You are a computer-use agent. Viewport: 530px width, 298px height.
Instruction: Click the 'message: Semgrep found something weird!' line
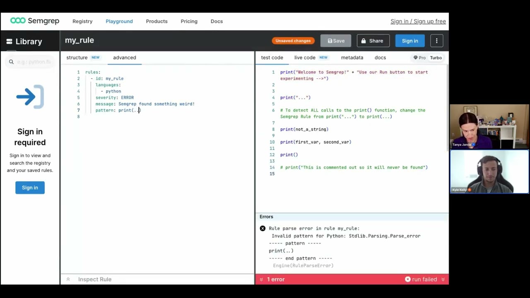145,104
